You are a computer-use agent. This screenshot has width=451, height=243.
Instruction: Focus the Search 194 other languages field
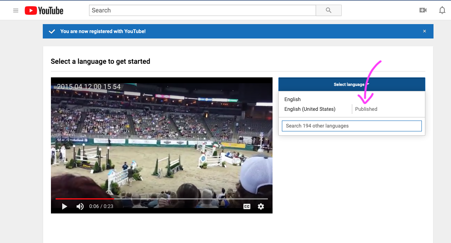[x=351, y=126]
